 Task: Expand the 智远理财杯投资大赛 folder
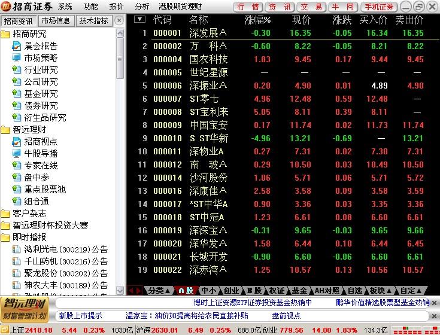click(x=5, y=226)
